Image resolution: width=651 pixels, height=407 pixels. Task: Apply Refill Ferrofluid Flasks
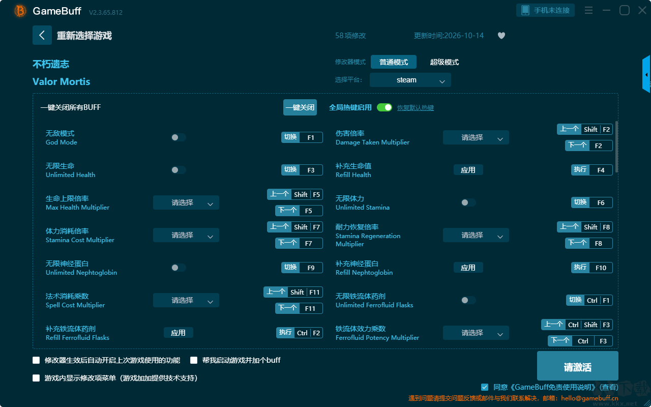coord(178,333)
